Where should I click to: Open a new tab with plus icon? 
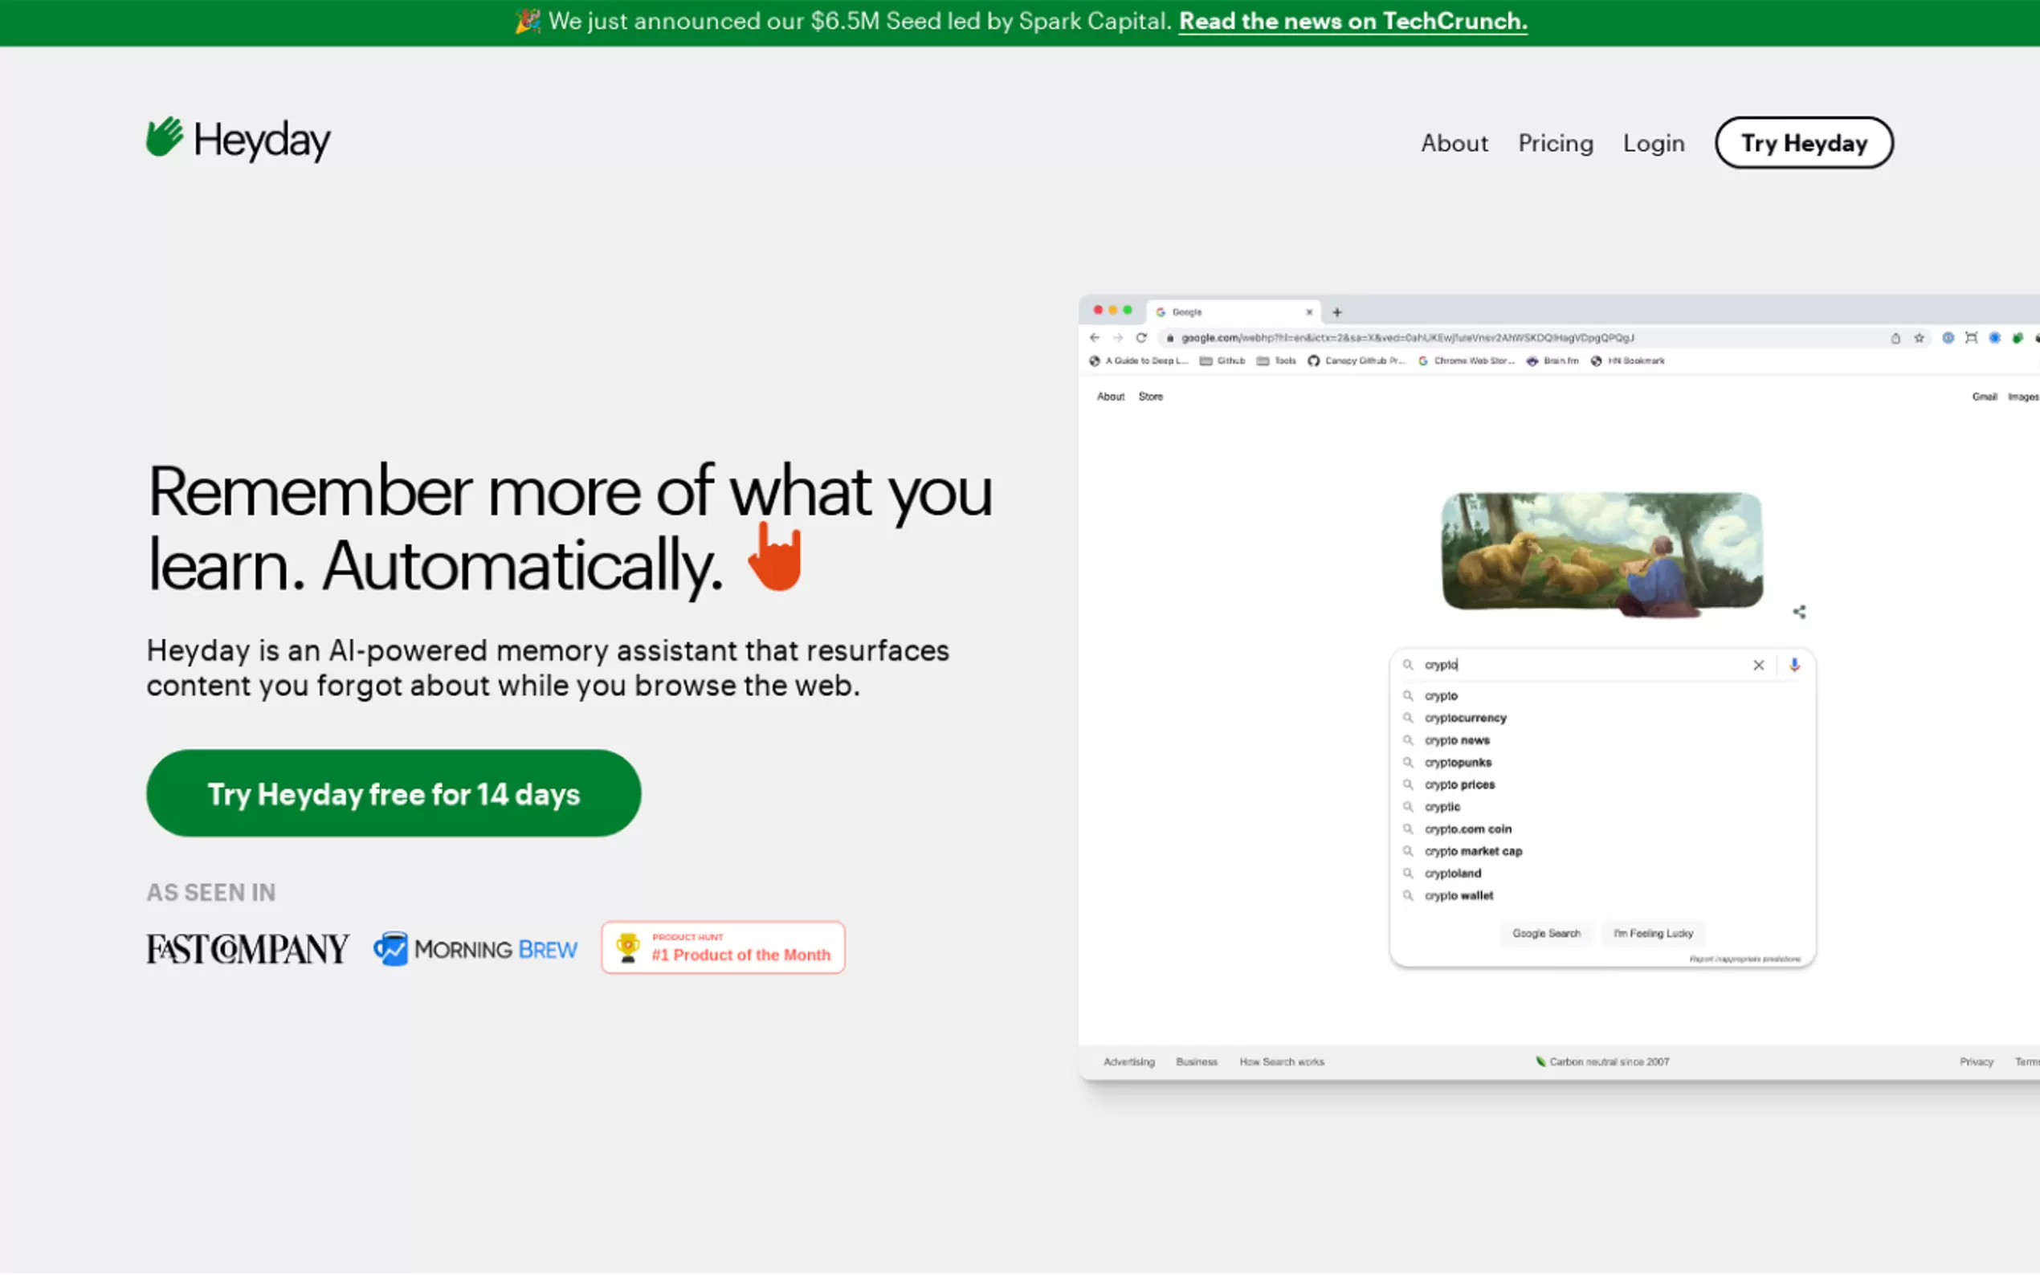(x=1336, y=312)
